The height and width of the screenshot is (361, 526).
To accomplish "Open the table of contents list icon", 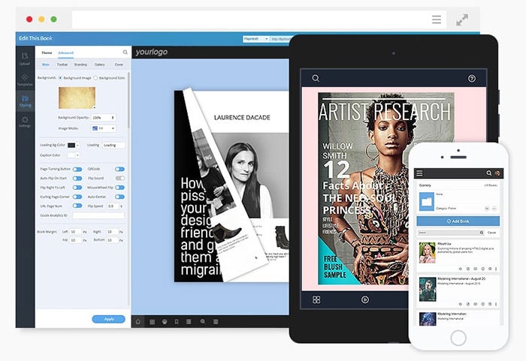I will tap(189, 321).
